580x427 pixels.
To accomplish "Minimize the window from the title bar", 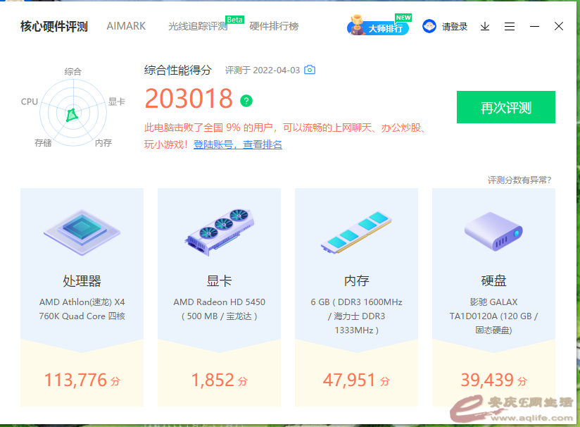I will 534,27.
